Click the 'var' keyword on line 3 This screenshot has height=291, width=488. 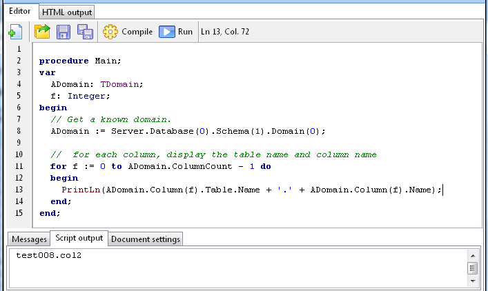48,72
